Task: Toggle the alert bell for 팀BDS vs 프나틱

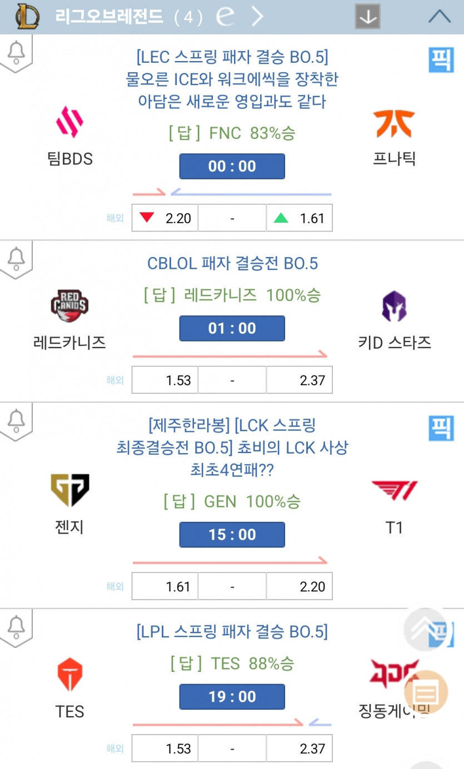Action: pyautogui.click(x=16, y=52)
